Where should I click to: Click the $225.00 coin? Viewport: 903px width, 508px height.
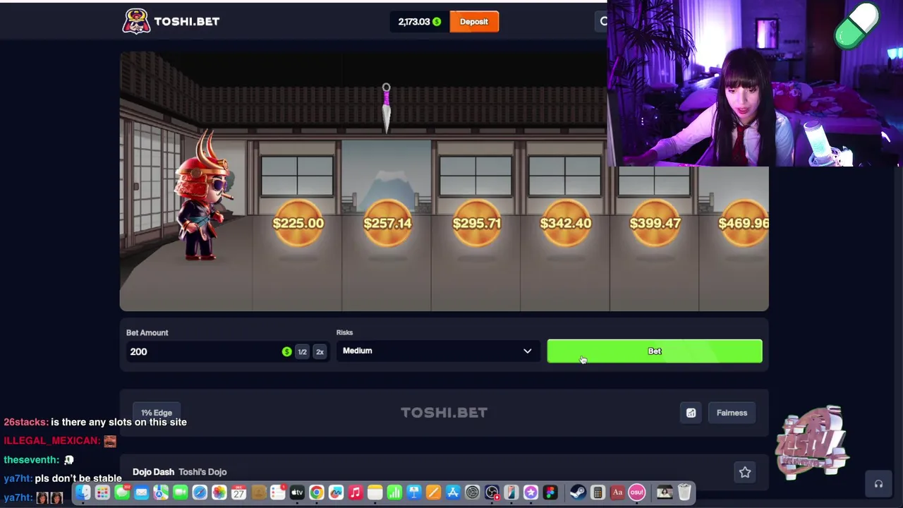[x=298, y=224]
